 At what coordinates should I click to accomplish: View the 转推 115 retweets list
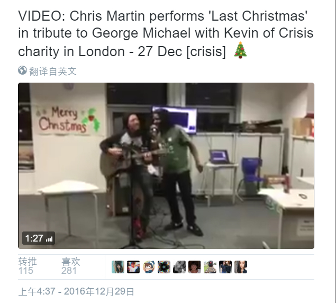pos(28,266)
